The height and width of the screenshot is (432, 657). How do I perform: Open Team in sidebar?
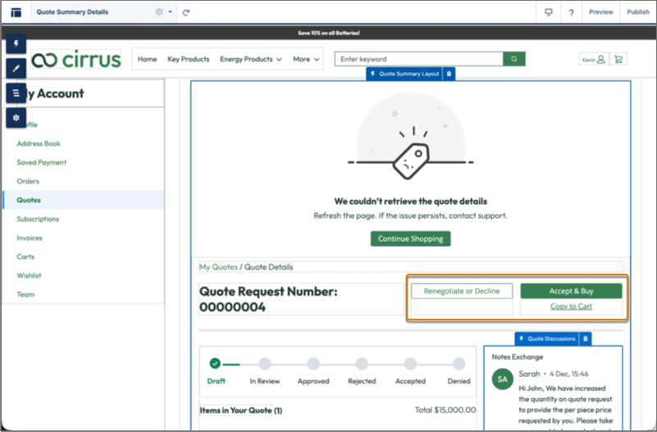[25, 294]
